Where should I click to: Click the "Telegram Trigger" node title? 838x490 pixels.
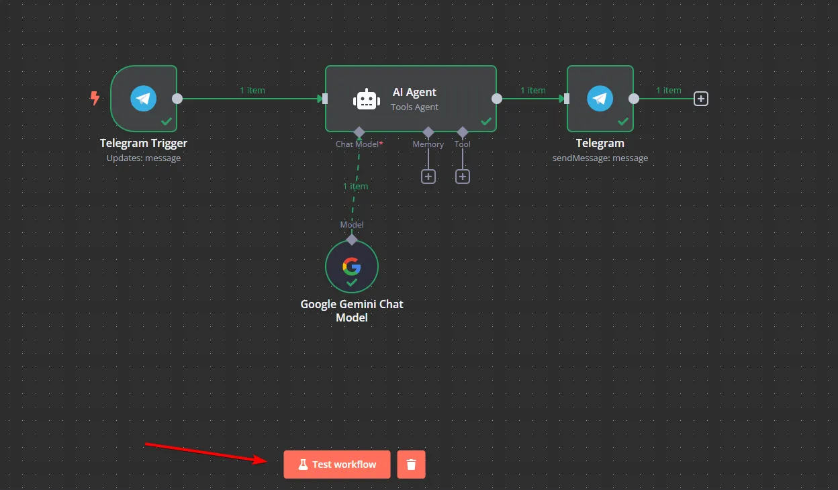(144, 143)
